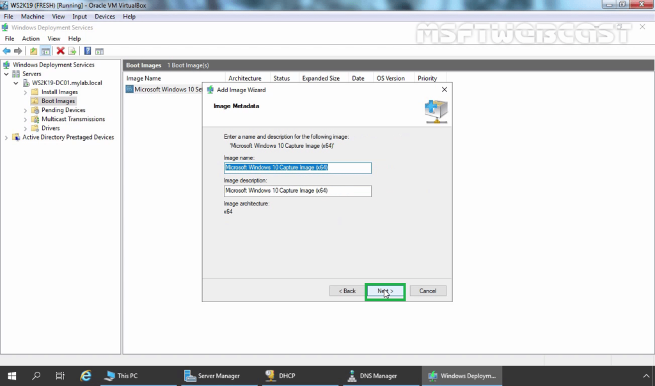Viewport: 655px width, 386px height.
Task: Expand the Drivers node
Action: 26,129
